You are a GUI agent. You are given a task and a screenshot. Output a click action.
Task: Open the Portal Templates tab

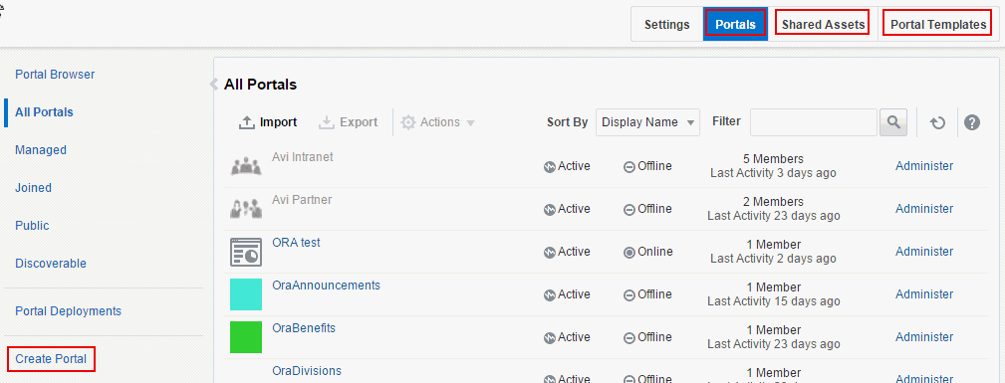click(x=938, y=24)
